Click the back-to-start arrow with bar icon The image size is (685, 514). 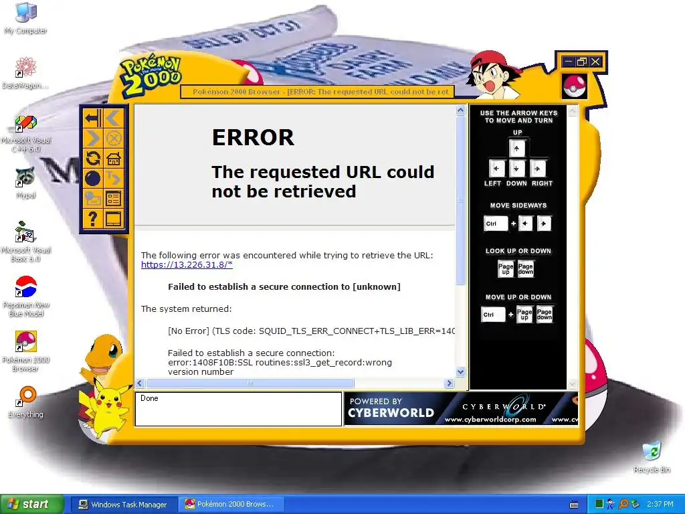pyautogui.click(x=93, y=118)
